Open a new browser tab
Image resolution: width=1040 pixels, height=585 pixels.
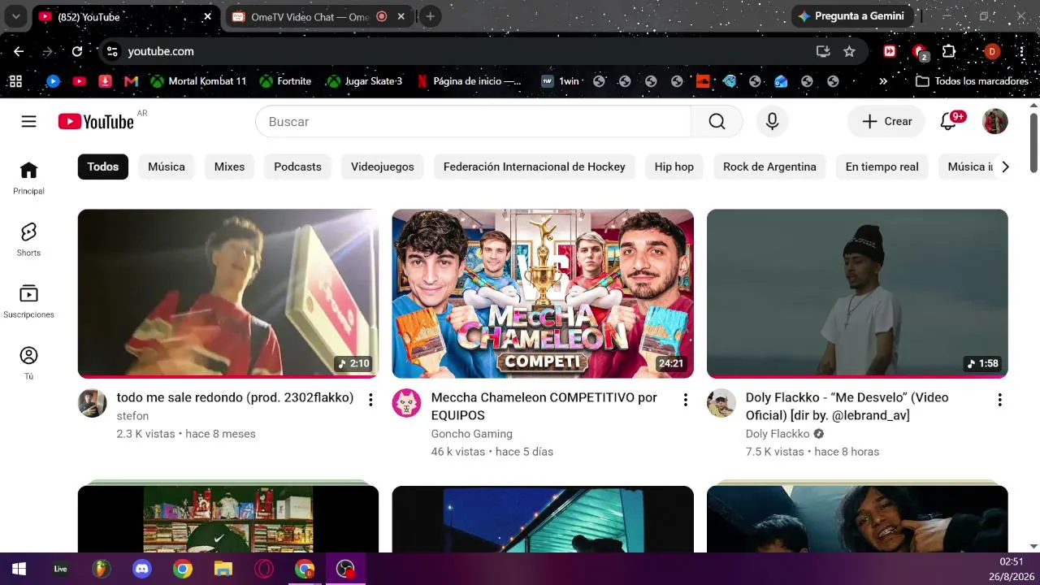pyautogui.click(x=430, y=16)
